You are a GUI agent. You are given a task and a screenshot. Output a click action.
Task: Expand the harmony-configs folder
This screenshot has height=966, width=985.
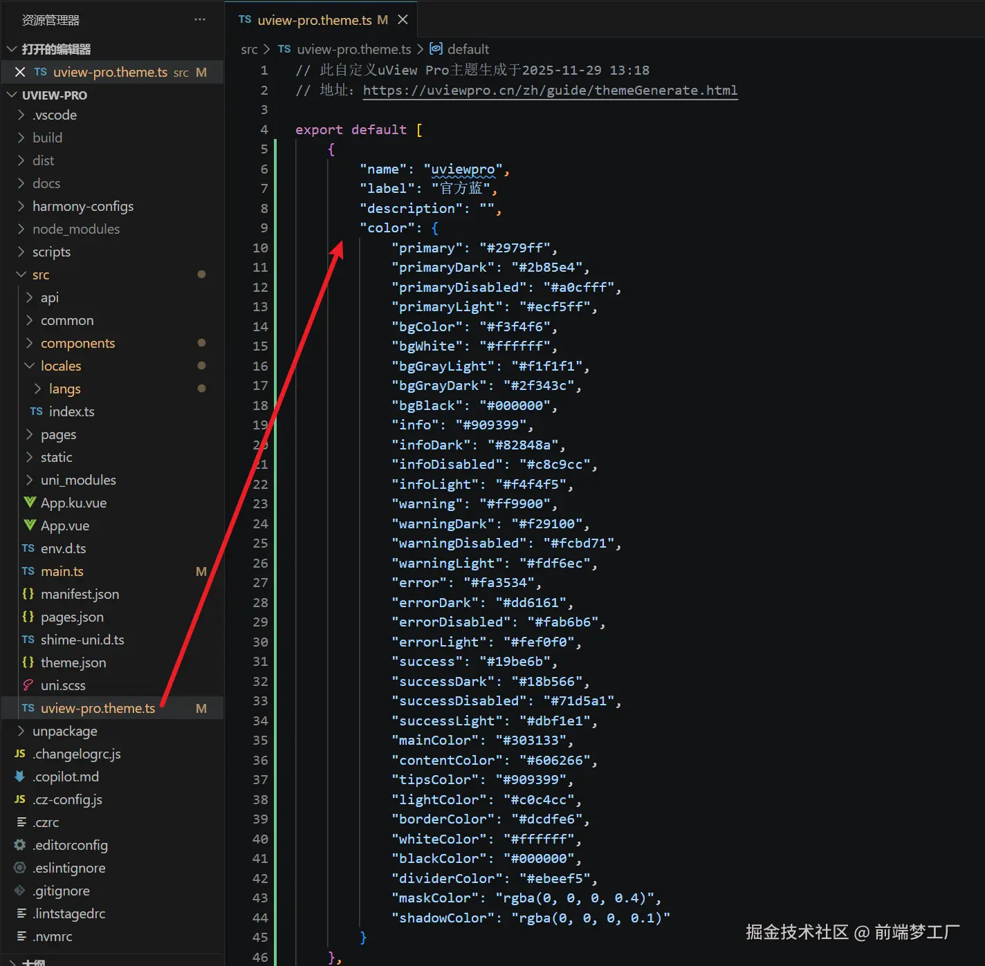(x=112, y=206)
